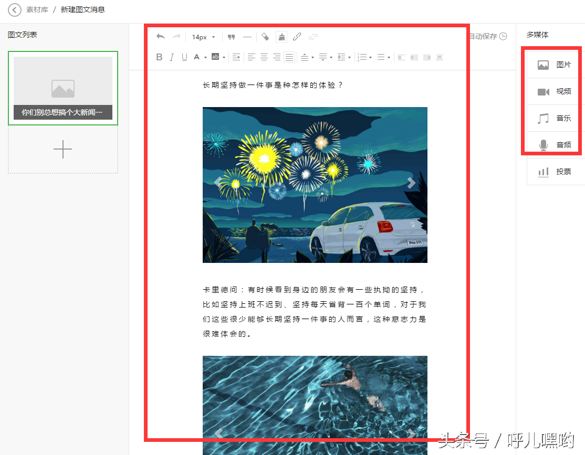
Task: Align text right
Action: point(277,57)
